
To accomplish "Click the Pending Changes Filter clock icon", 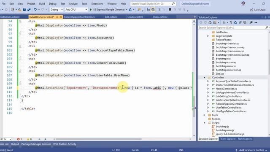I will click(x=224, y=22).
